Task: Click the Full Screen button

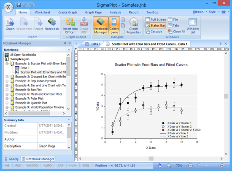Action: click(156, 19)
